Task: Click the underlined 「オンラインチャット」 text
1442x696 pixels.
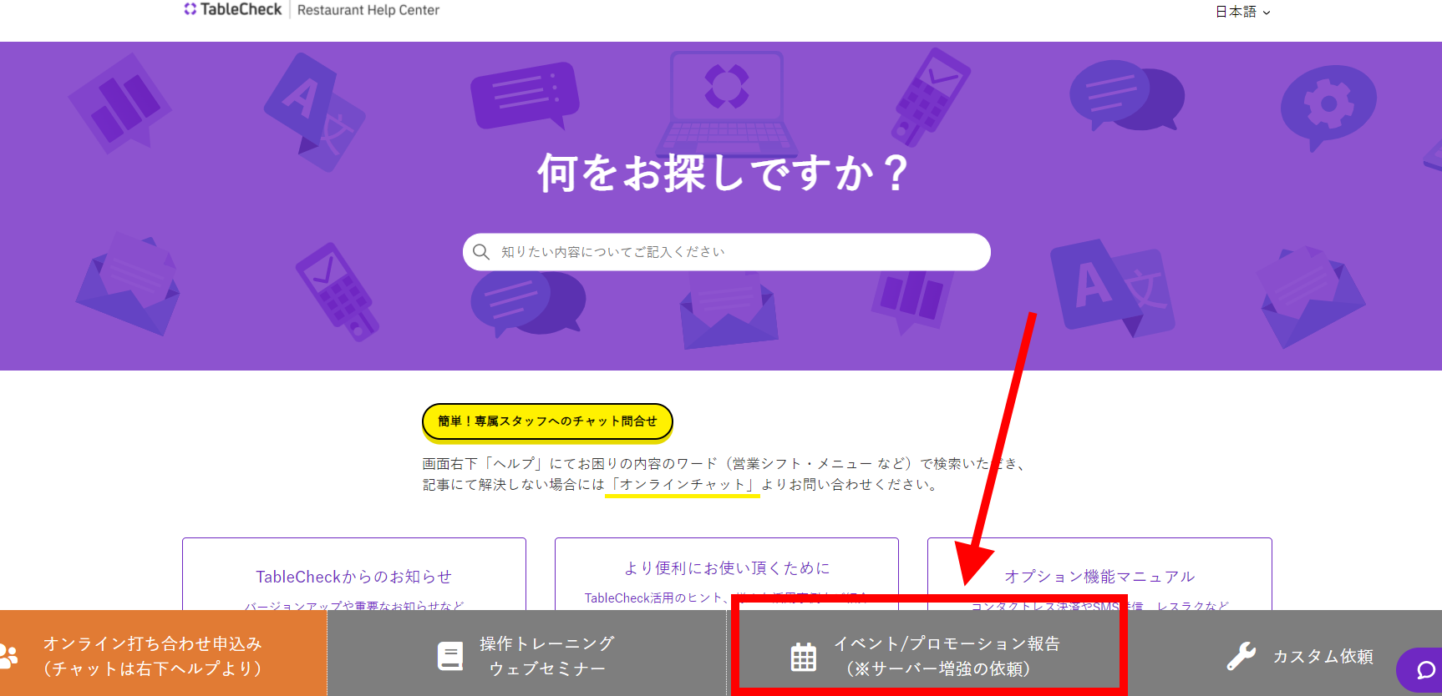Action: tap(683, 485)
